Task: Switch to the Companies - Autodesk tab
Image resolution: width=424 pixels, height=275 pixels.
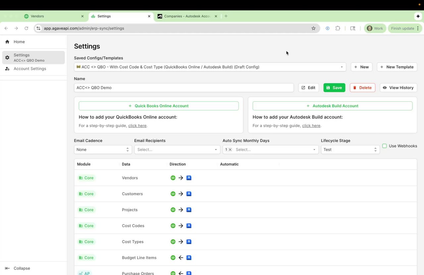Action: point(187,16)
